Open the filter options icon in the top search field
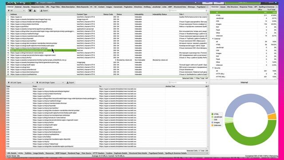 206,11
